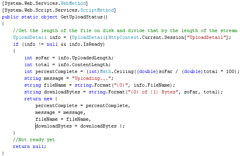Click 'percentComplete = percentComplete,' line
This screenshot has height=156, width=240.
pyautogui.click(x=83, y=105)
